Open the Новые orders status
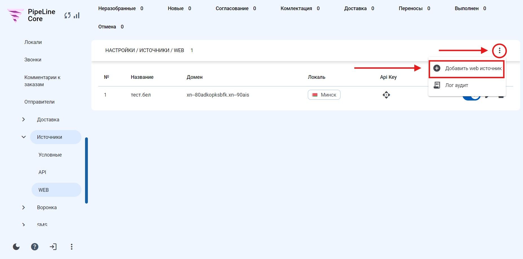Image resolution: width=523 pixels, height=259 pixels. [x=179, y=8]
